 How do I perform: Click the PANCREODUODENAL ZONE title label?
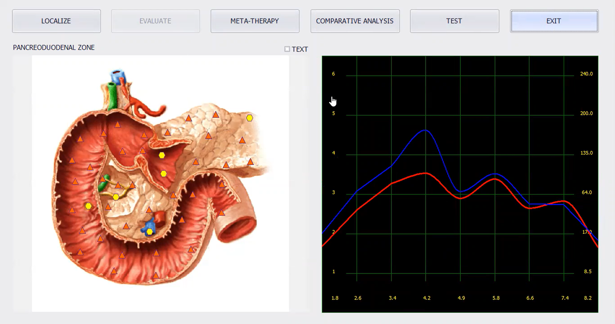54,48
